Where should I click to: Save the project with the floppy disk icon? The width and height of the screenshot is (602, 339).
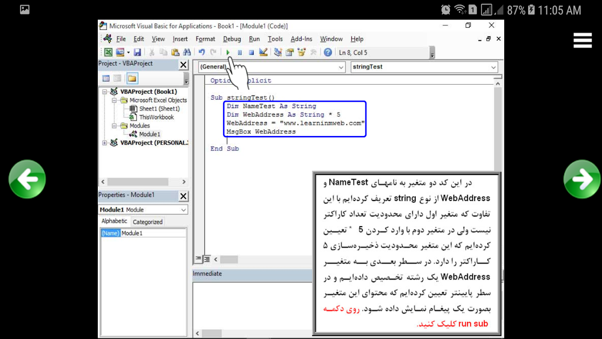tap(137, 53)
